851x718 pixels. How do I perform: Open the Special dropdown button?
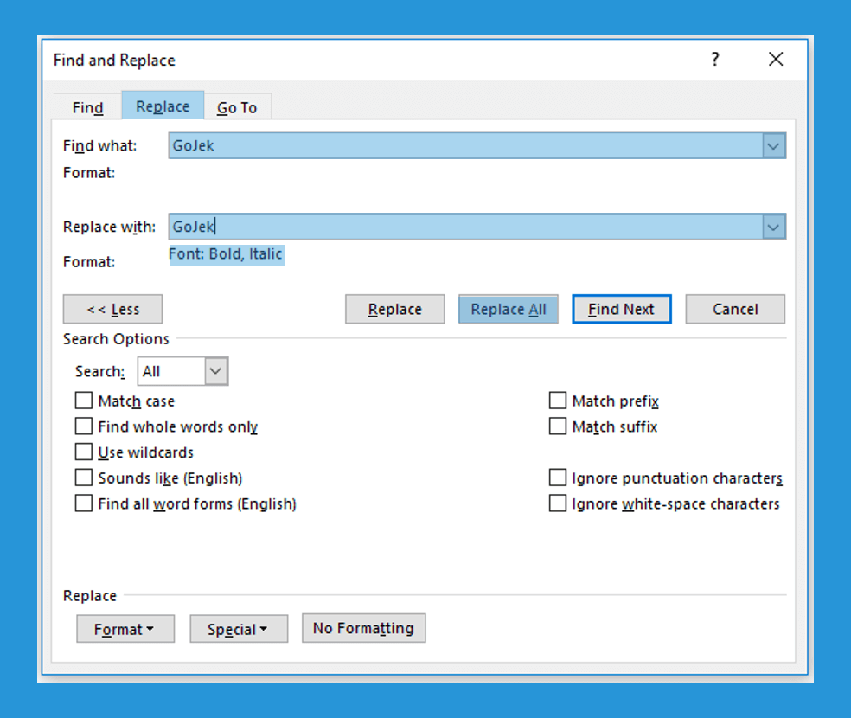click(x=239, y=628)
